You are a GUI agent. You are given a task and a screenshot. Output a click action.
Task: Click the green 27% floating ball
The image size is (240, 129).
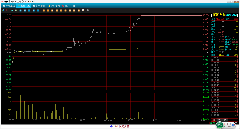click(x=220, y=125)
